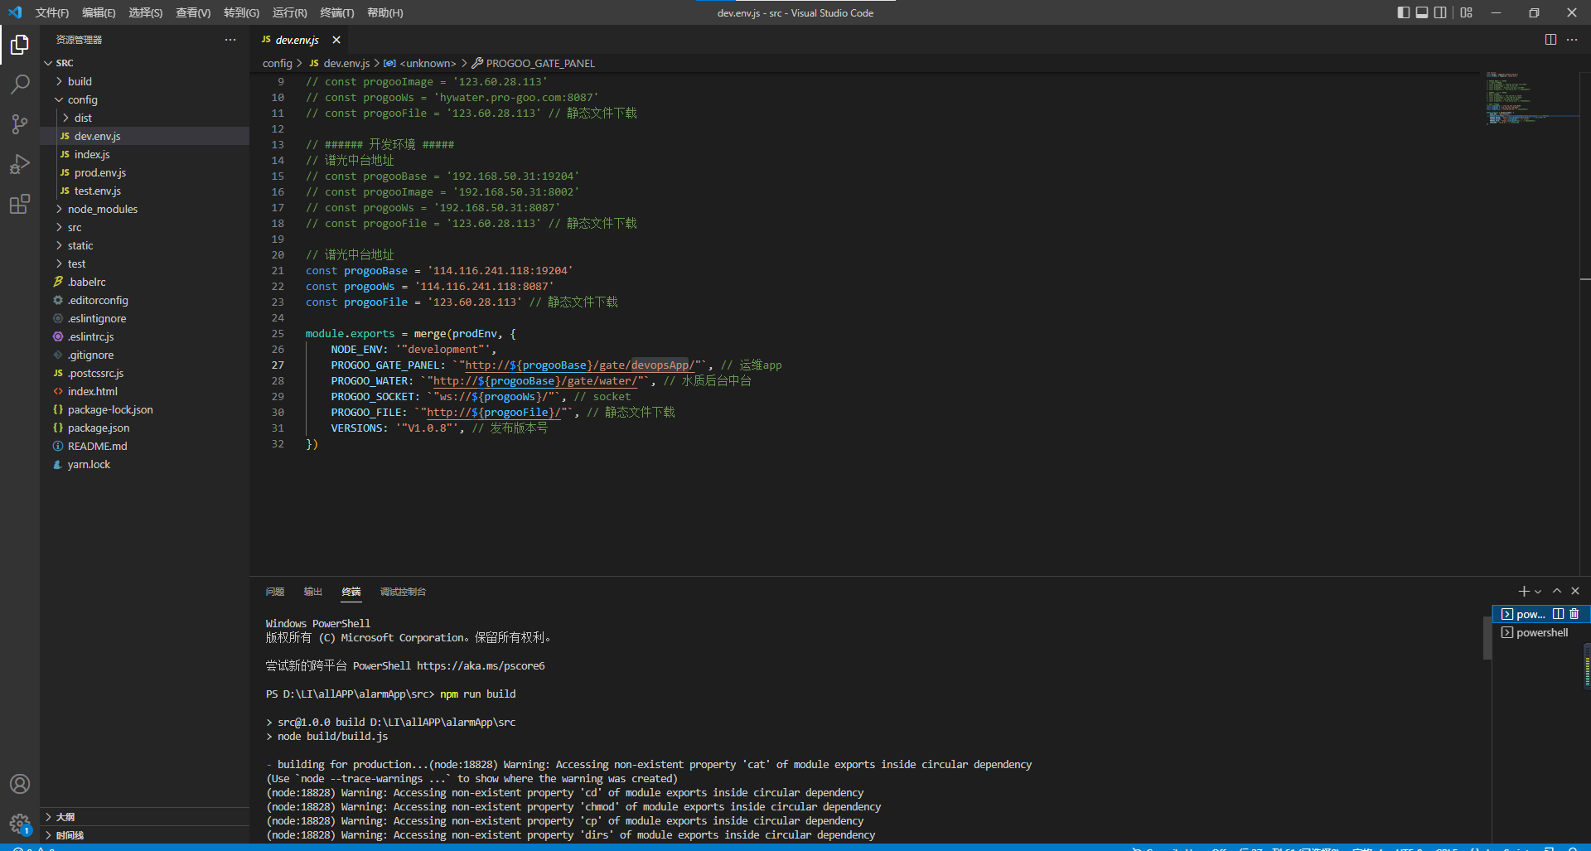Toggle the bottom panel layout button

tap(1422, 12)
